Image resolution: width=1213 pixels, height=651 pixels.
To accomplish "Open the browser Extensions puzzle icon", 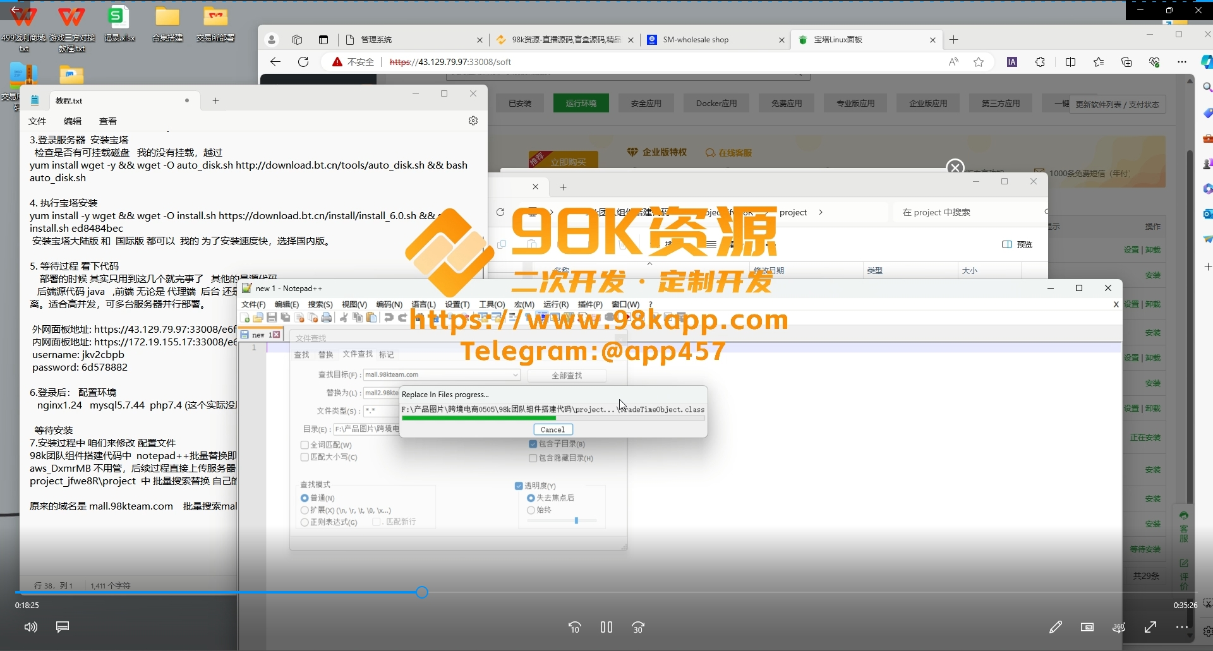I will click(1040, 62).
